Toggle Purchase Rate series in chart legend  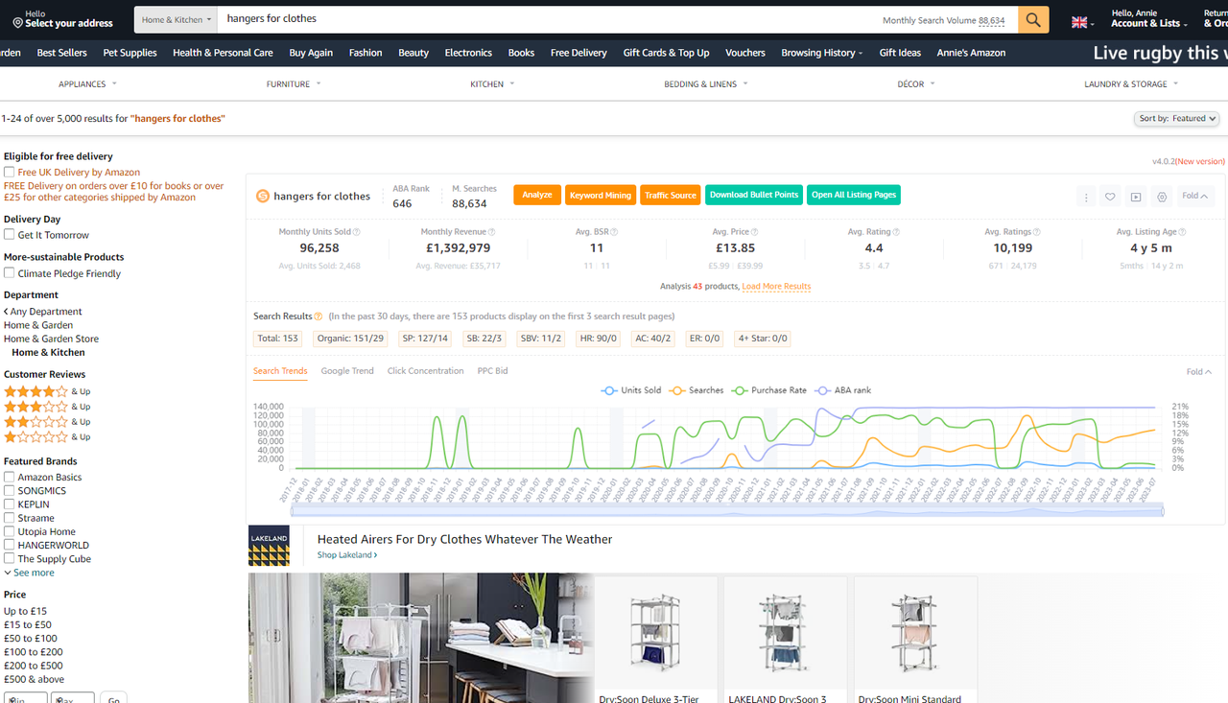click(x=768, y=390)
